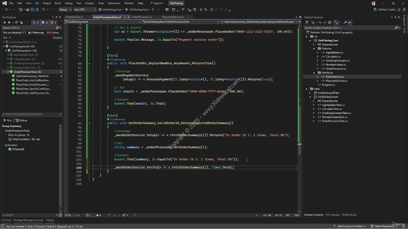Toggle the passed tests filter showing 25
This screenshot has width=408, height=229.
click(x=45, y=23)
